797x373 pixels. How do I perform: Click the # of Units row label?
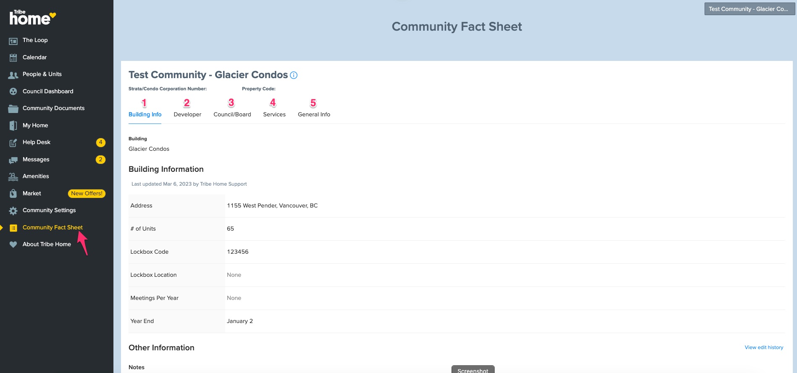click(143, 229)
